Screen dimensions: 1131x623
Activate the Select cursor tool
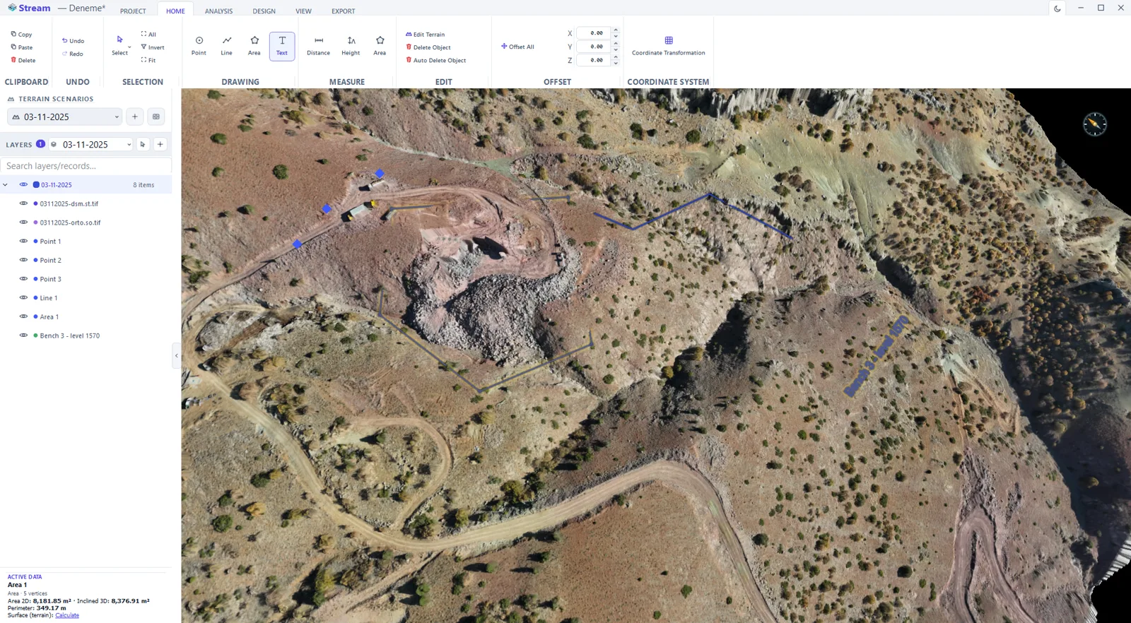119,45
